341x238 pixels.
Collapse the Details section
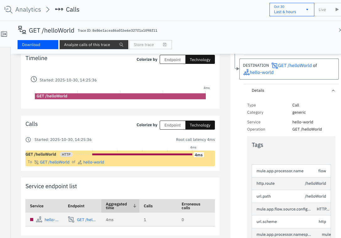333,91
